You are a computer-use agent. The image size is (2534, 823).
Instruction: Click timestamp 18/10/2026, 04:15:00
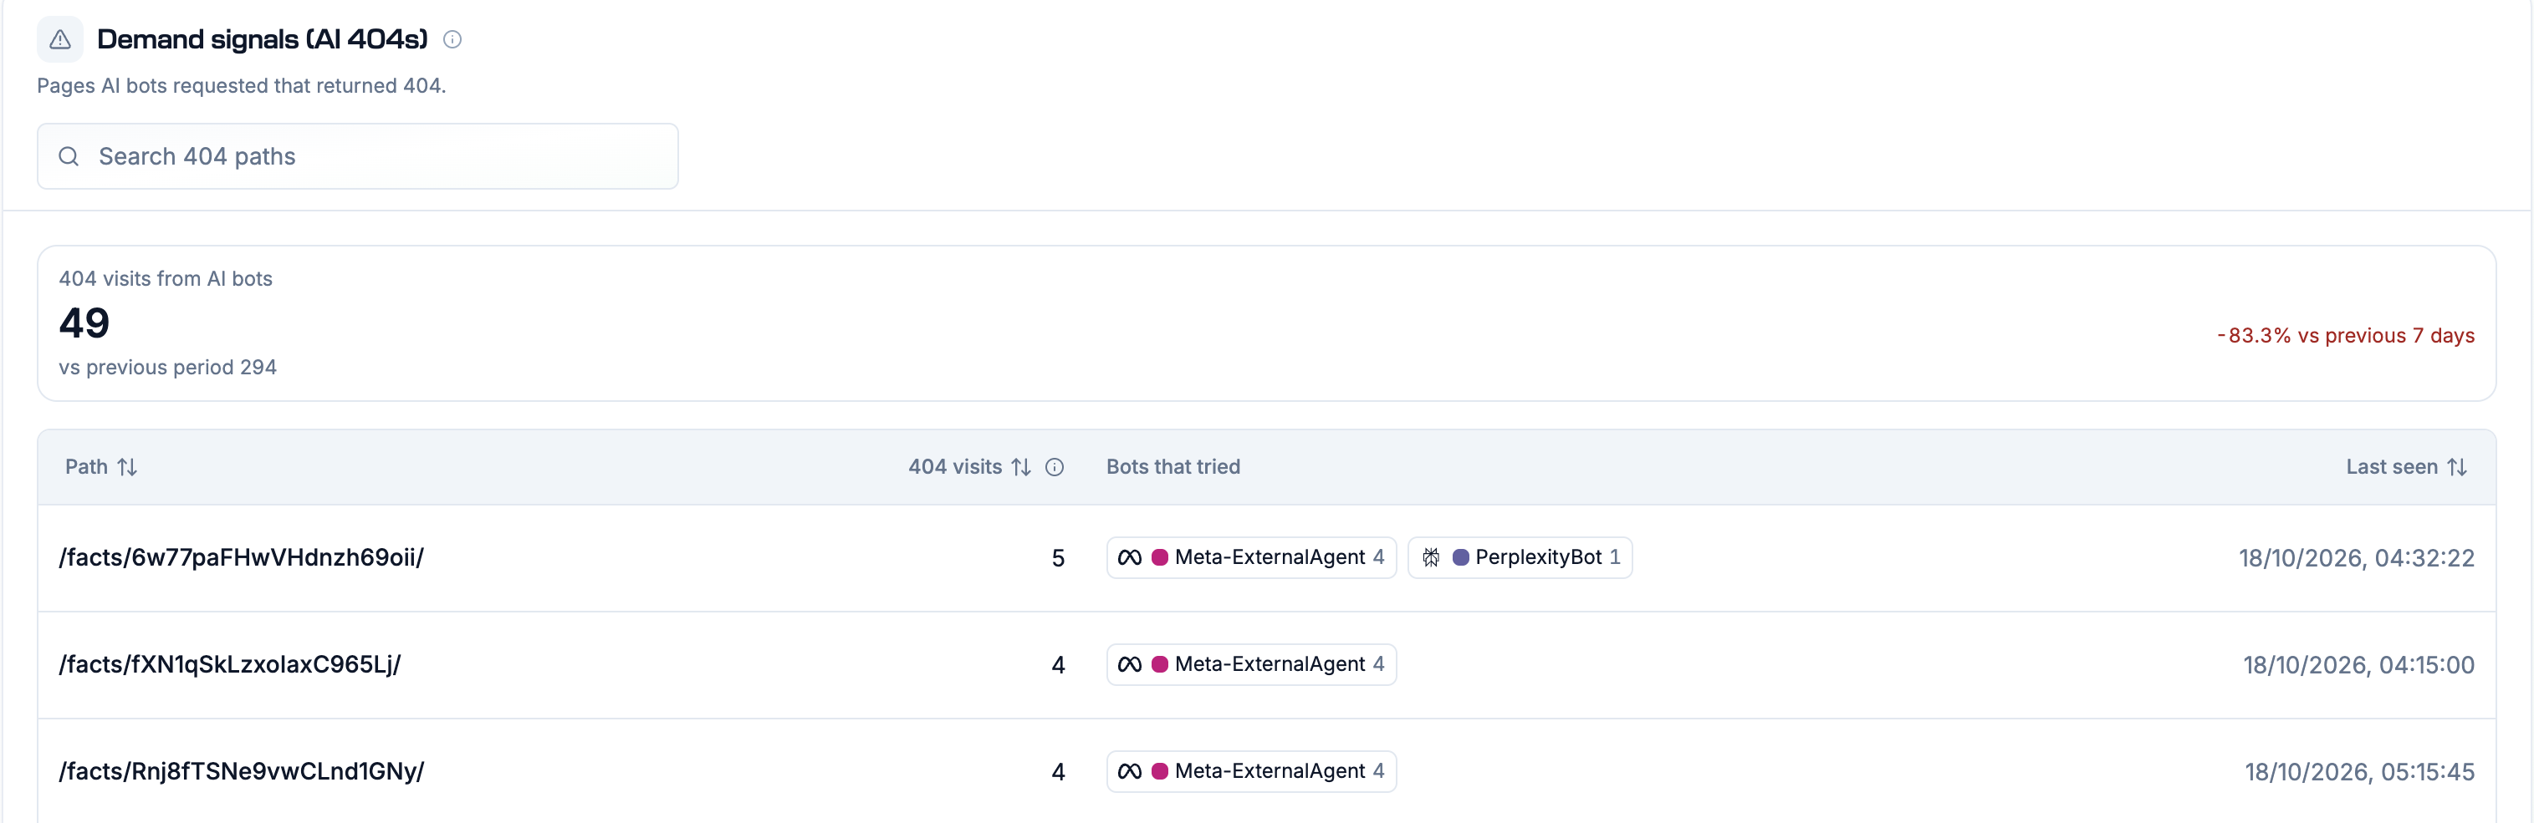(2358, 666)
